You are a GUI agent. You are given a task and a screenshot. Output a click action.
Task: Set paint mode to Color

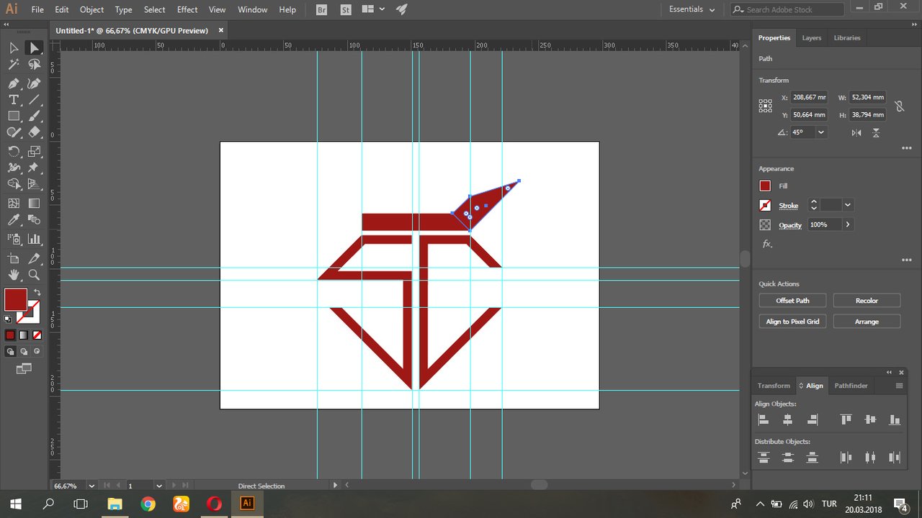click(x=10, y=335)
